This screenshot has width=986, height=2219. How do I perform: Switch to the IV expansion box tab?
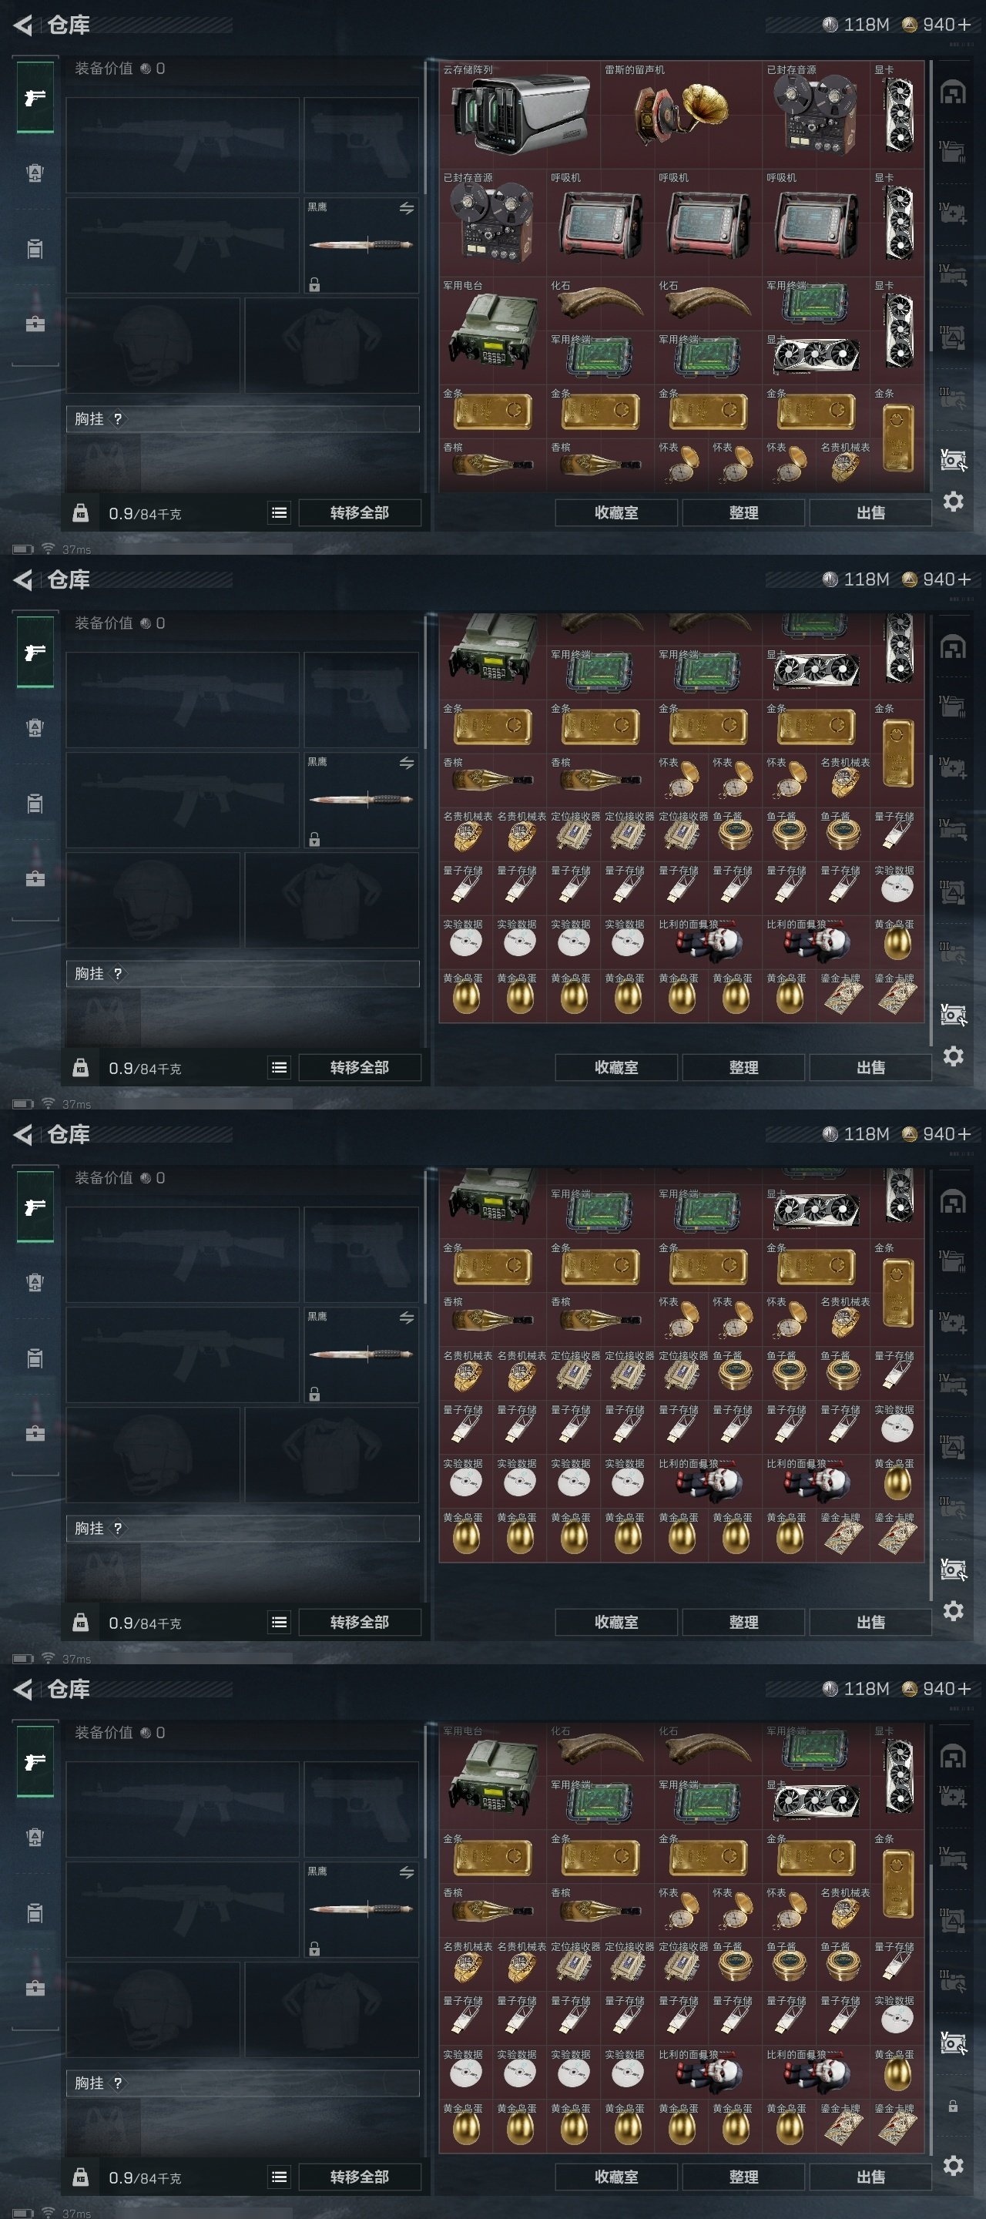coord(951,153)
